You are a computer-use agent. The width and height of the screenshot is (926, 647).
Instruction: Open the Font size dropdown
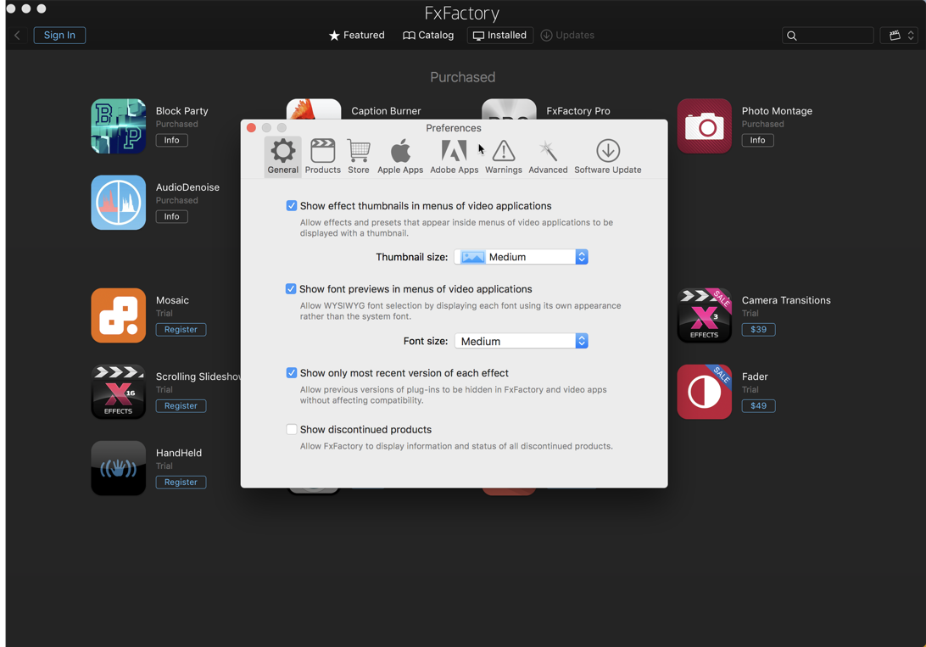tap(521, 341)
